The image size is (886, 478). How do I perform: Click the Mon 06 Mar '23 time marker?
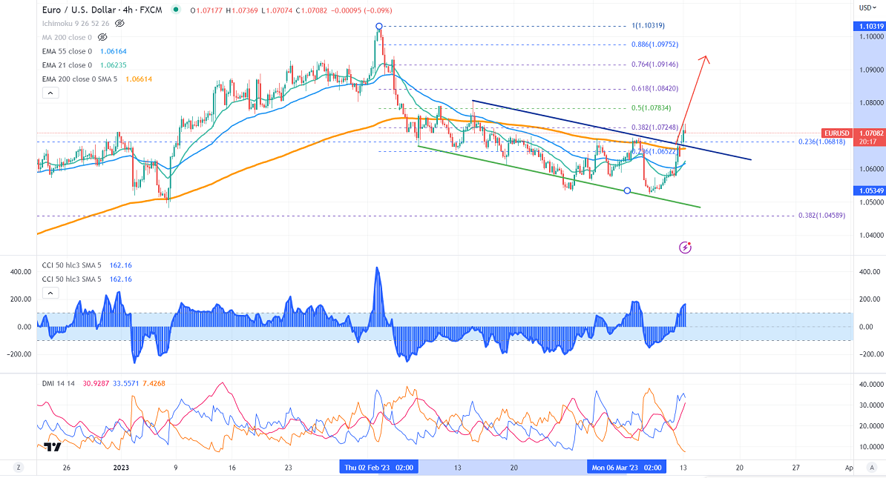click(627, 468)
